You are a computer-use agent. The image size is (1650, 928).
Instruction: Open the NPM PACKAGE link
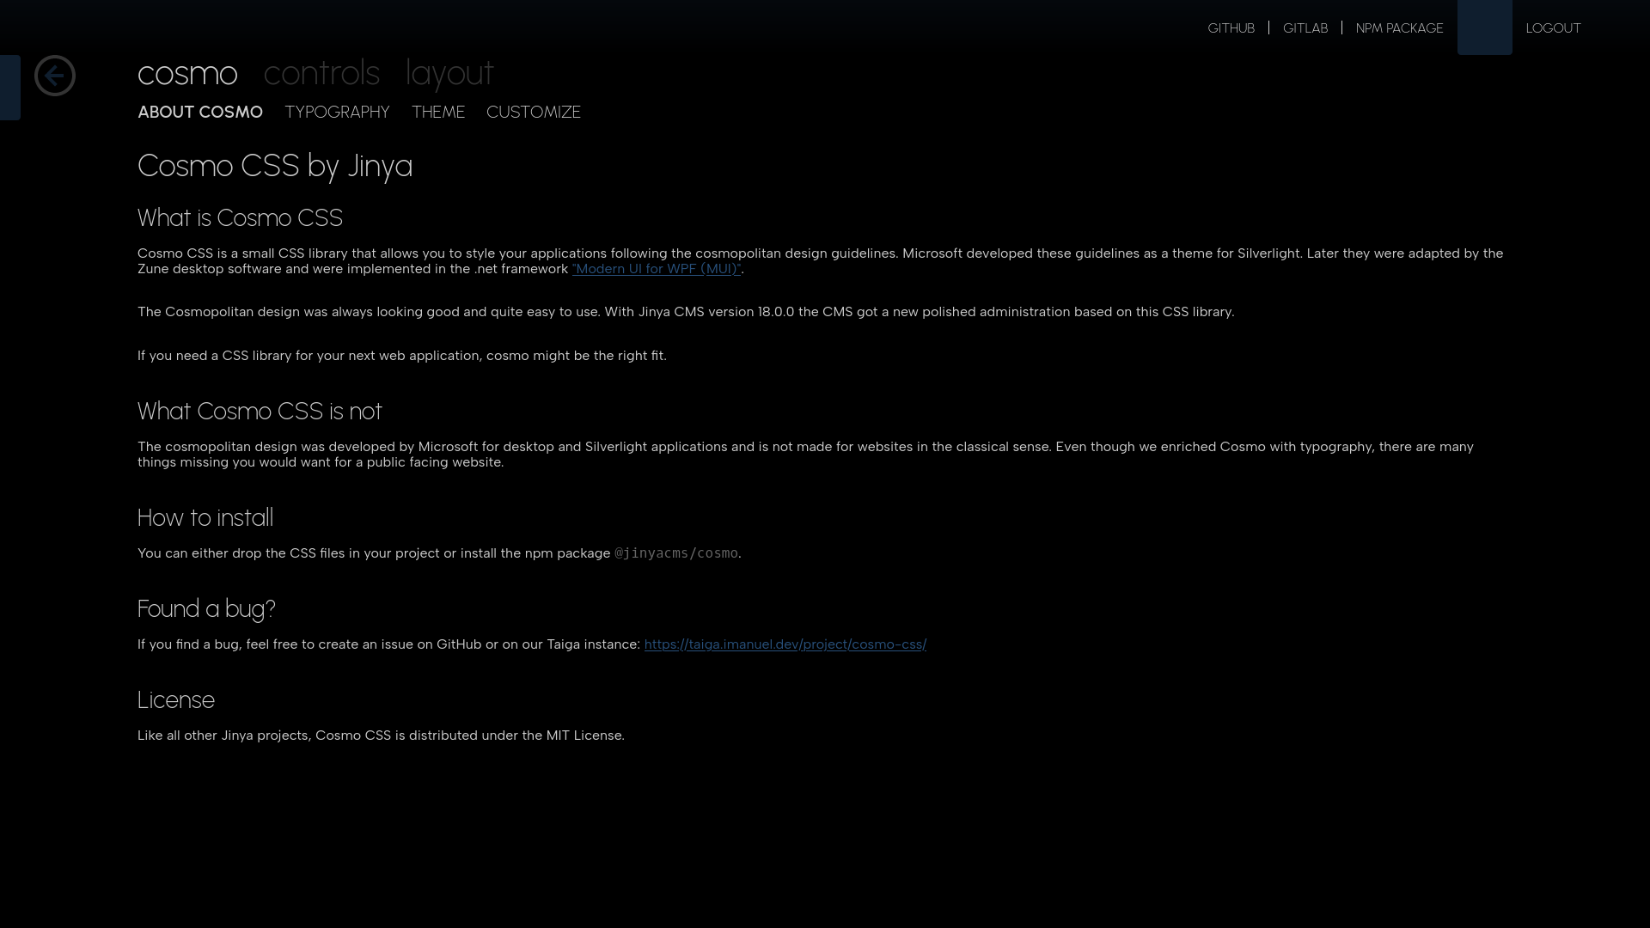coord(1399,28)
